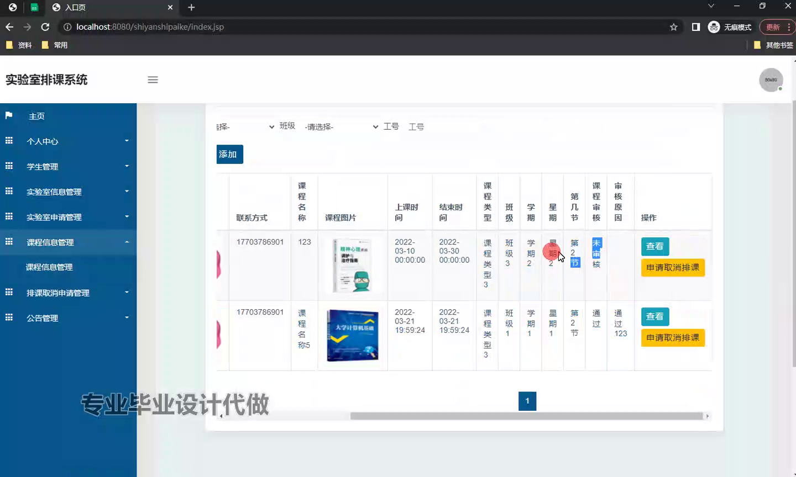Screen dimensions: 796x477
Task: Go to page 1 in pagination
Action: pos(527,401)
